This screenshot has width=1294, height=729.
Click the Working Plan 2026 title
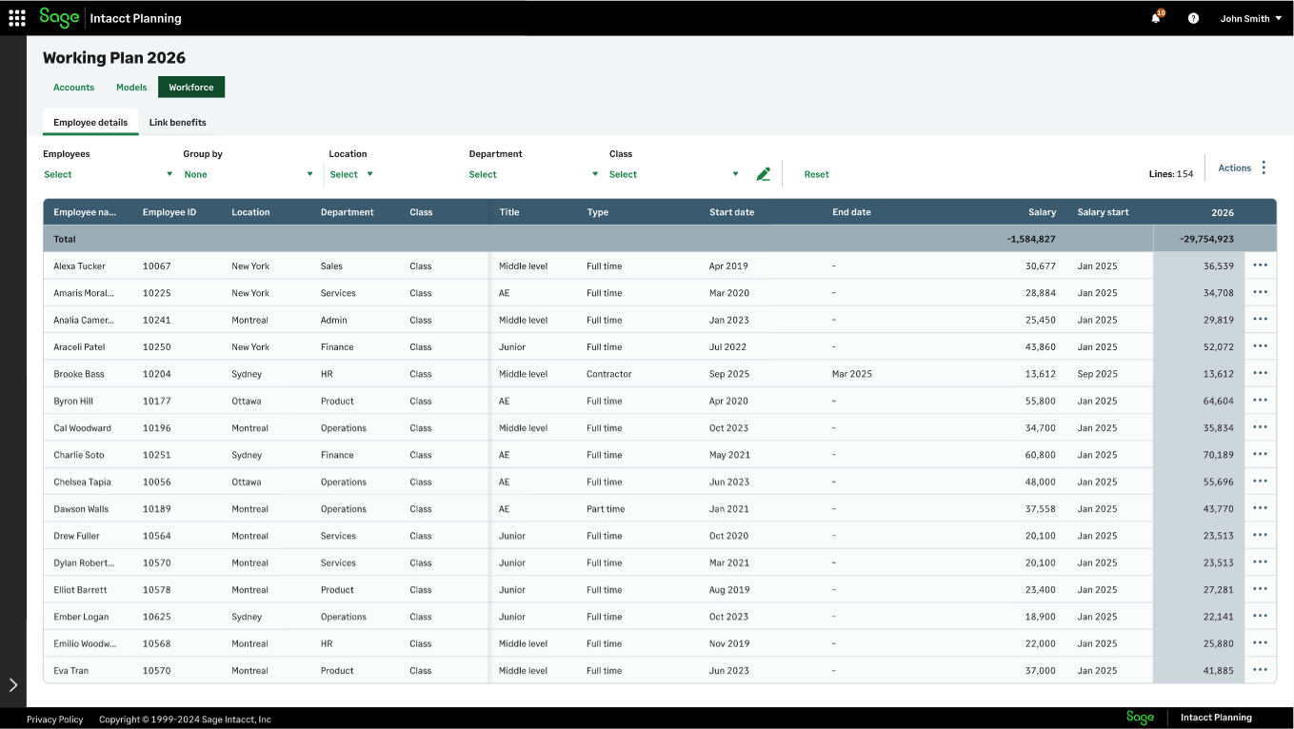tap(114, 58)
